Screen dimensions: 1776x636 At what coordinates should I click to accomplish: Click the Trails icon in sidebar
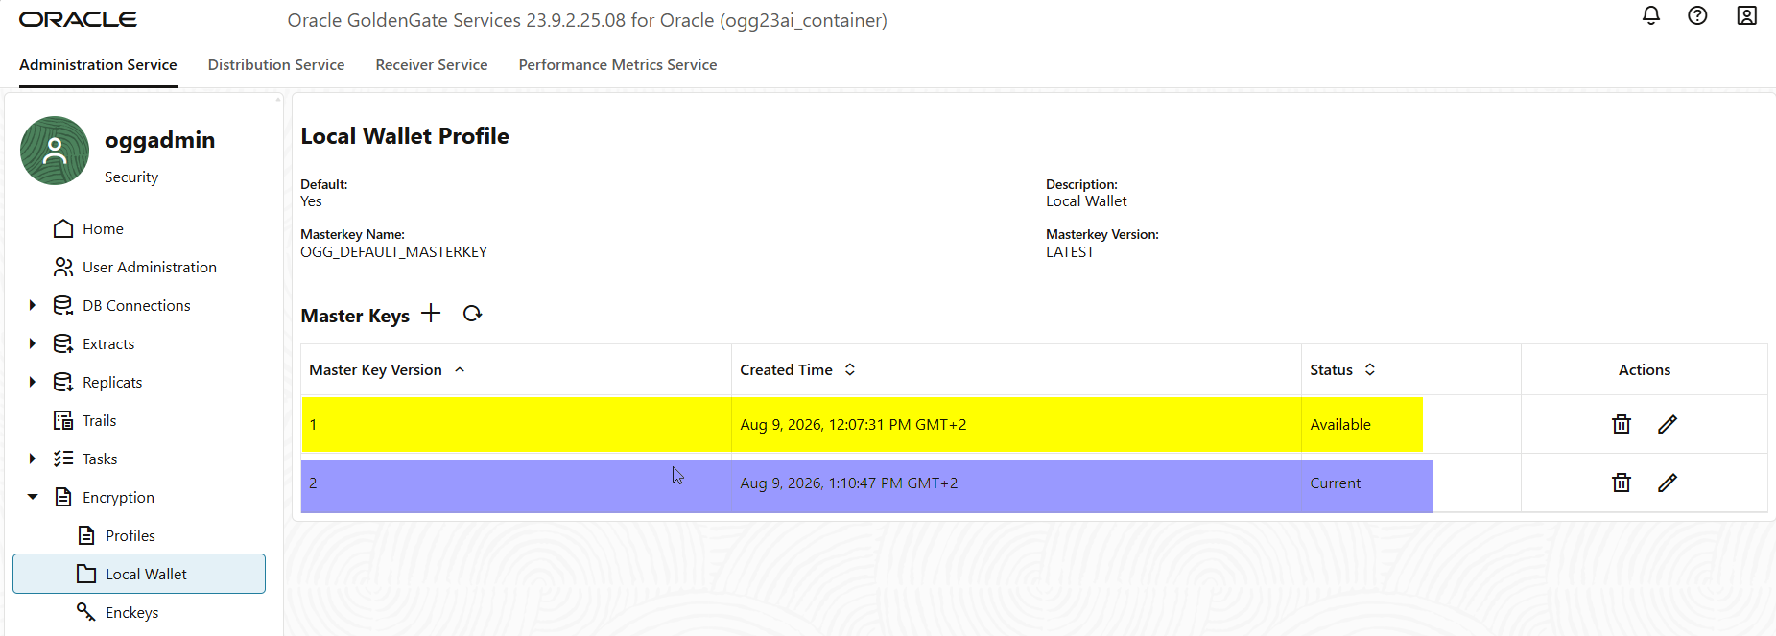(x=63, y=420)
